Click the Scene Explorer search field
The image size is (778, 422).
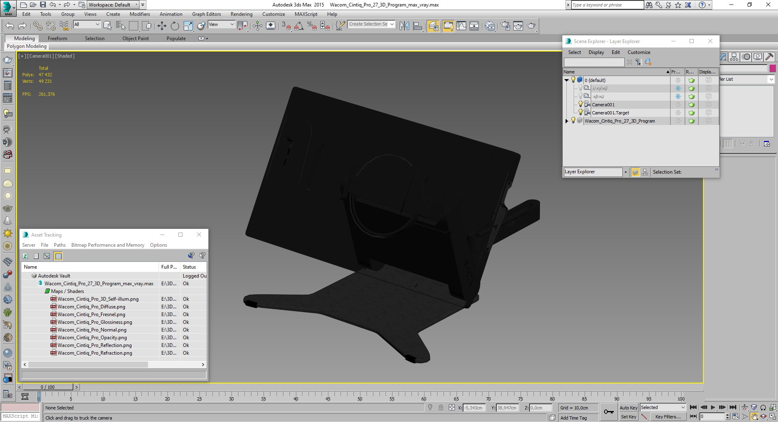point(594,62)
